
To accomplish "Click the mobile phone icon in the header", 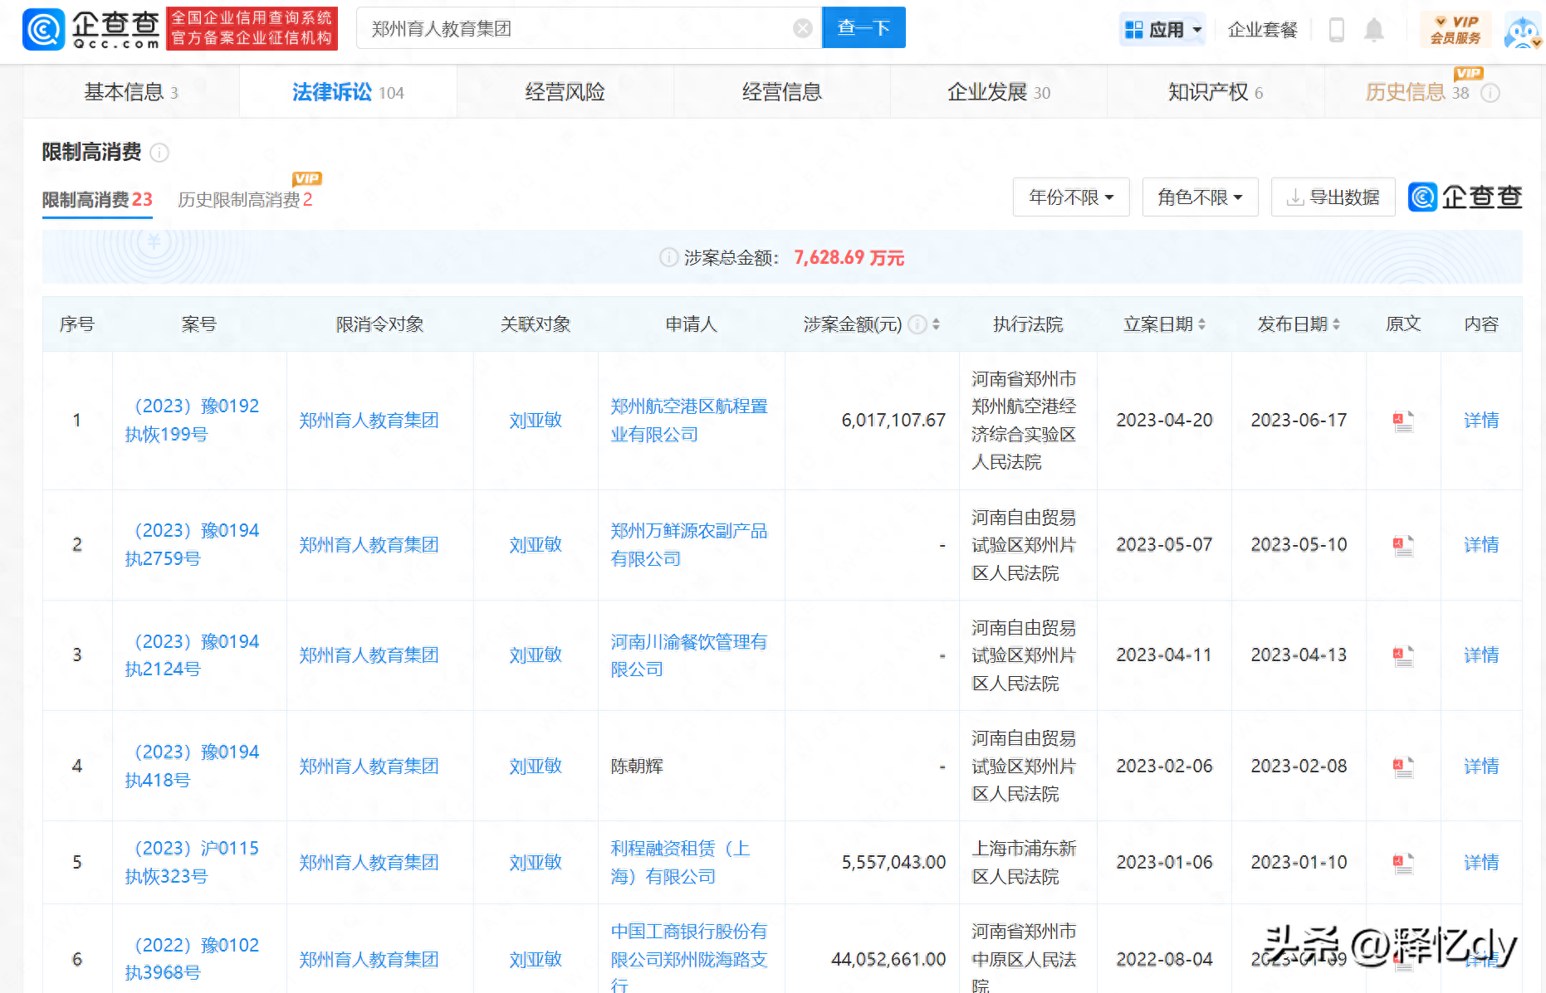I will pyautogui.click(x=1337, y=28).
